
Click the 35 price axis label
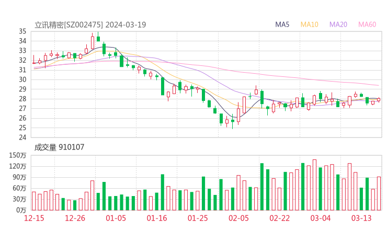pyautogui.click(x=22, y=31)
